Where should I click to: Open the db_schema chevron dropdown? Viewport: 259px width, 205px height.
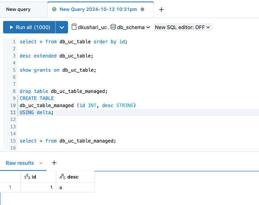click(148, 27)
